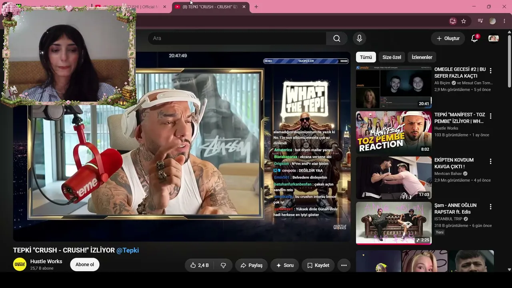Click the "Mevtcan Bahav" channel name
Image resolution: width=512 pixels, height=288 pixels.
click(x=448, y=174)
